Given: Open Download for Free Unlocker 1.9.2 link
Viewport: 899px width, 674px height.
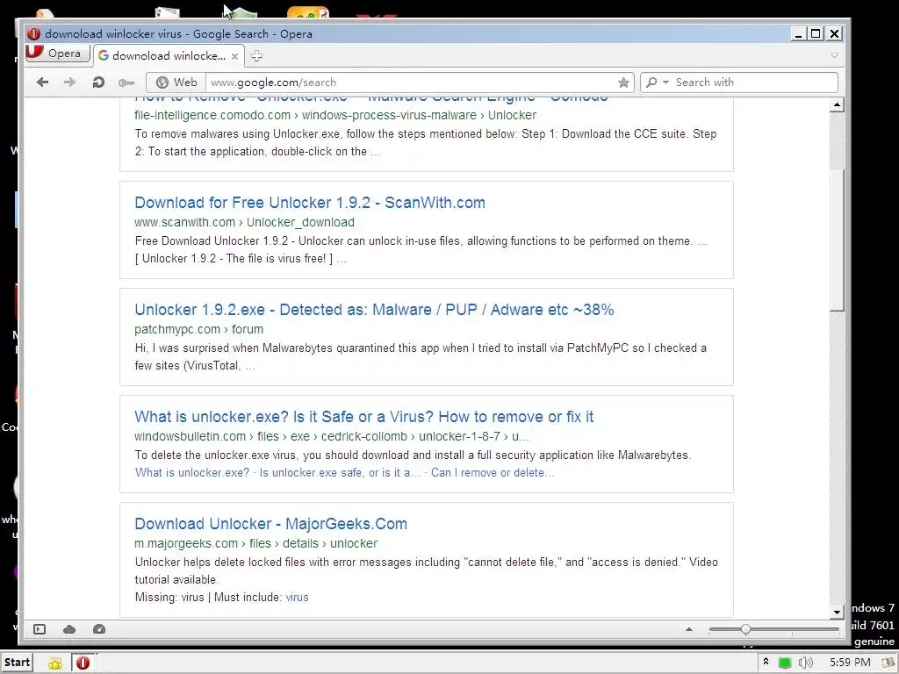Looking at the screenshot, I should 310,203.
